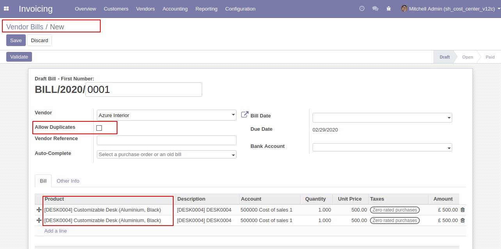Open the debug bug icon

[x=389, y=9]
